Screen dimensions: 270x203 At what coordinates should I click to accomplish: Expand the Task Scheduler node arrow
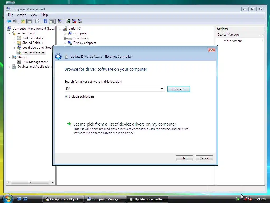pyautogui.click(x=14, y=38)
